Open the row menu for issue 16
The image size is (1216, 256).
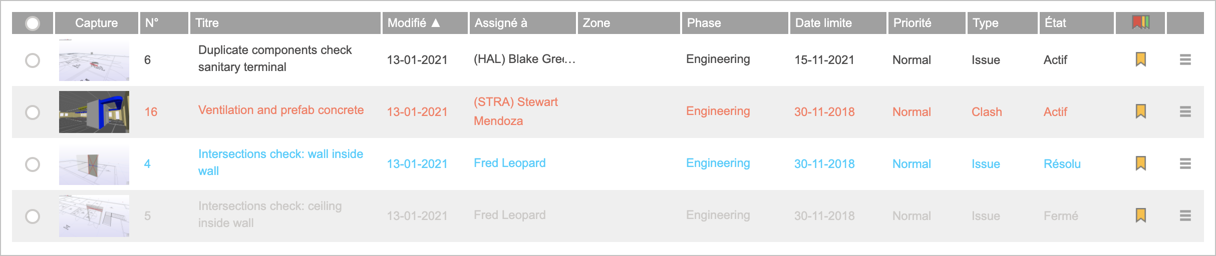pyautogui.click(x=1185, y=111)
